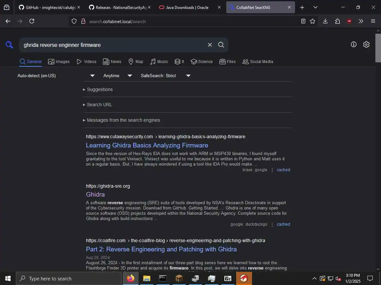Open the 7-Zip taskbar icon

tap(228, 278)
